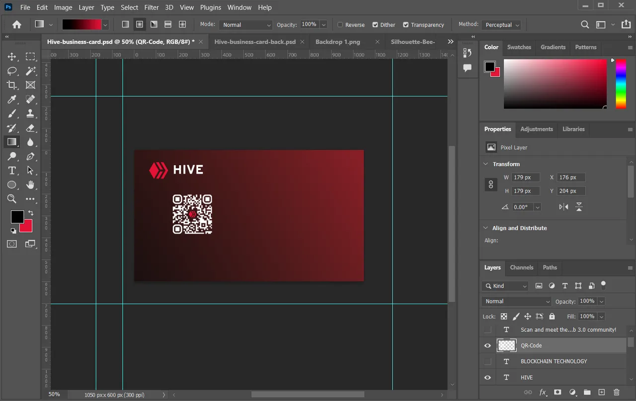
Task: Select the Hand tool
Action: 31,185
